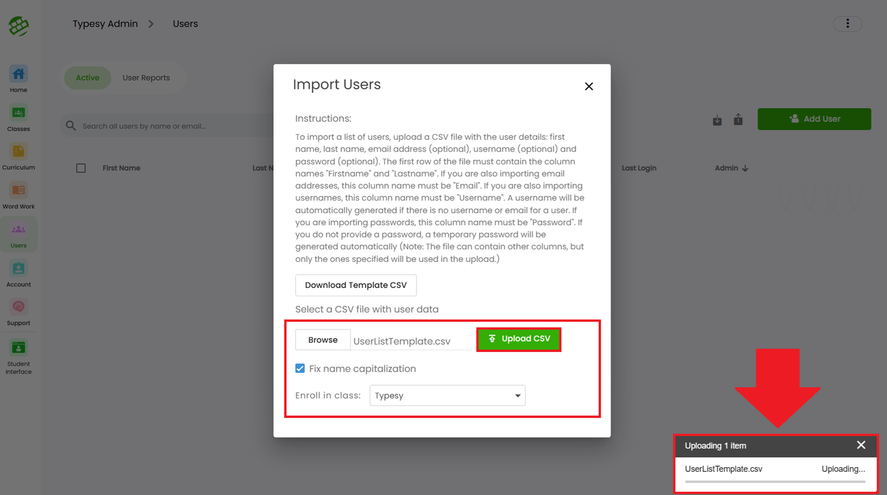Dismiss the Uploading 1 item notification
Viewport: 887px width, 495px height.
point(861,445)
